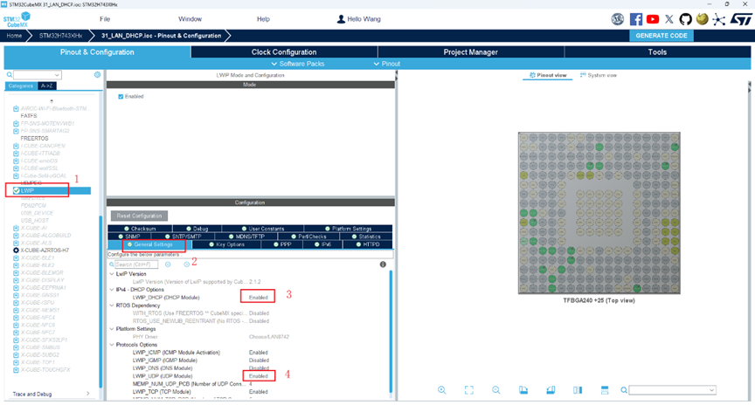Viewport: 755px width, 405px height.
Task: Click the Hello Wang user account icon
Action: point(341,19)
